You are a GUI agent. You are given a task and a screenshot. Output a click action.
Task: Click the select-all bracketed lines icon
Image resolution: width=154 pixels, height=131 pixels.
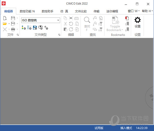(71, 18)
